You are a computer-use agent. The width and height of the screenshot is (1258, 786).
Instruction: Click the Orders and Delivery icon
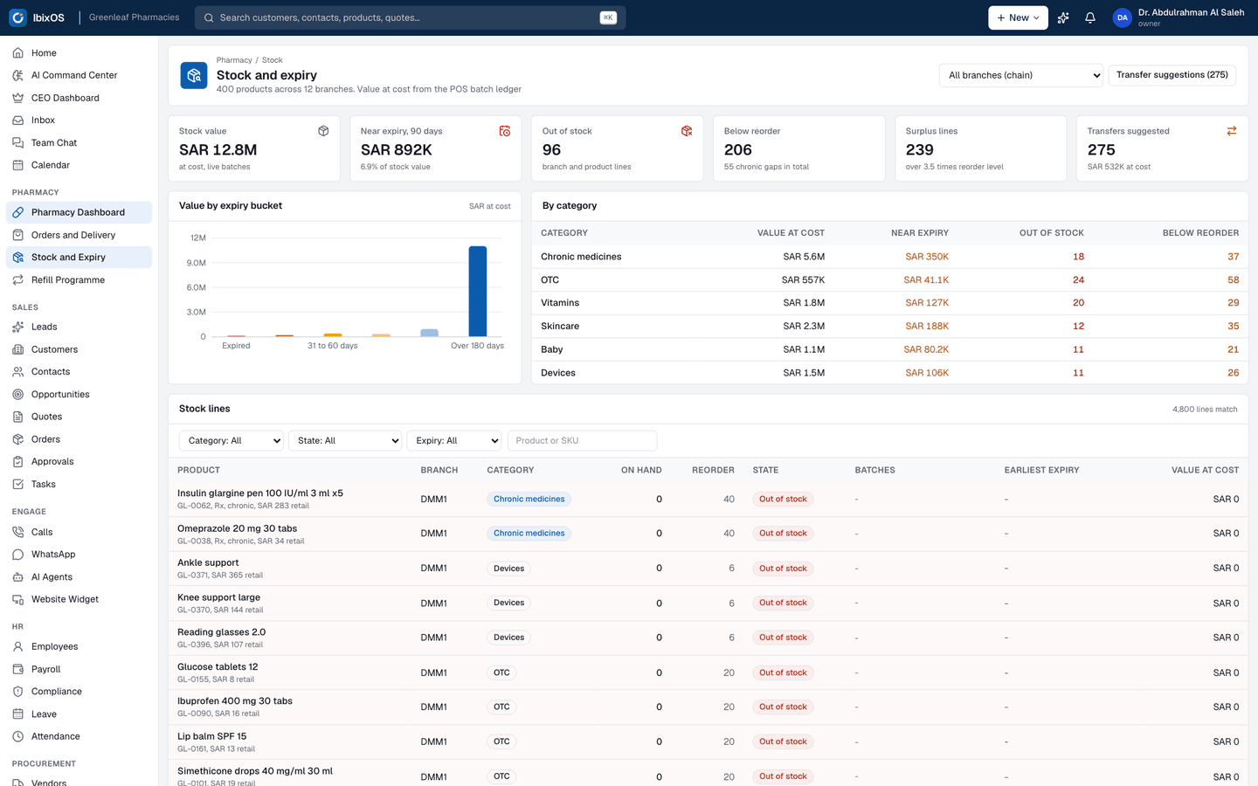coord(17,235)
